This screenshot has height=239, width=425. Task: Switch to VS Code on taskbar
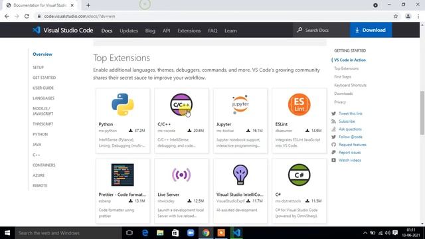pos(236,233)
